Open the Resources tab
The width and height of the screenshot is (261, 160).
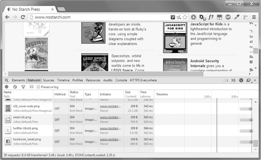93,80
